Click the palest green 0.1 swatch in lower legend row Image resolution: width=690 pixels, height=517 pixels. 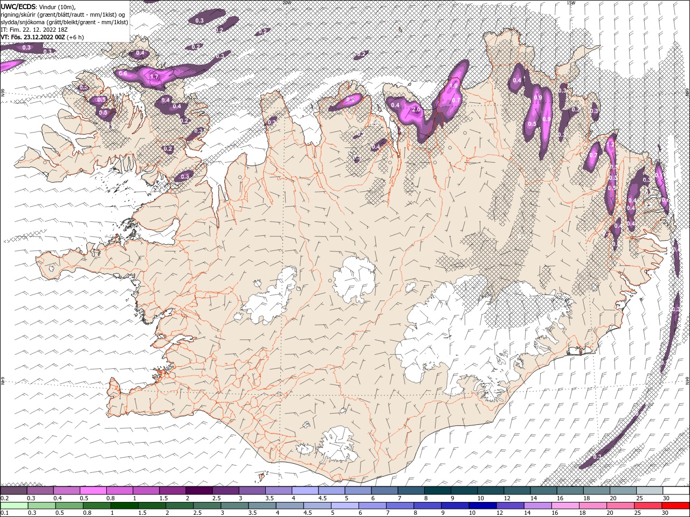(15, 506)
